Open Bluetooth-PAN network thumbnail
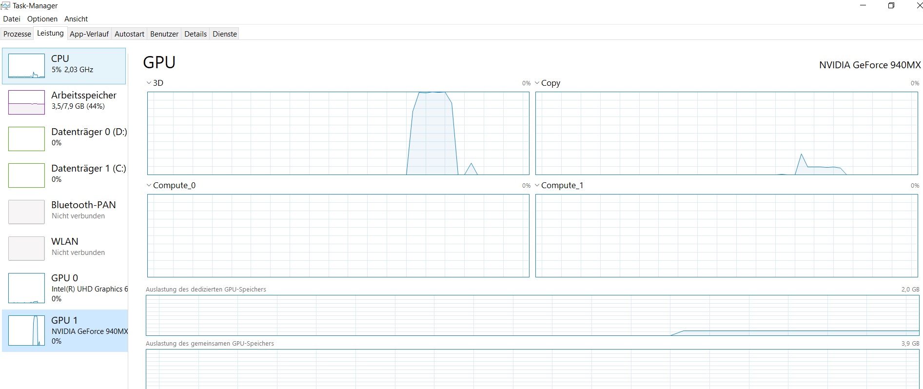Image resolution: width=923 pixels, height=389 pixels. (x=26, y=212)
